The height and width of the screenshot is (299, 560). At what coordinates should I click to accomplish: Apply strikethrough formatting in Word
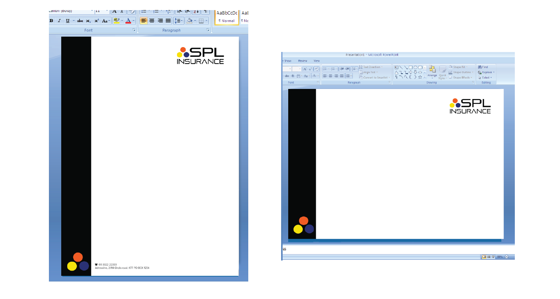pos(80,21)
